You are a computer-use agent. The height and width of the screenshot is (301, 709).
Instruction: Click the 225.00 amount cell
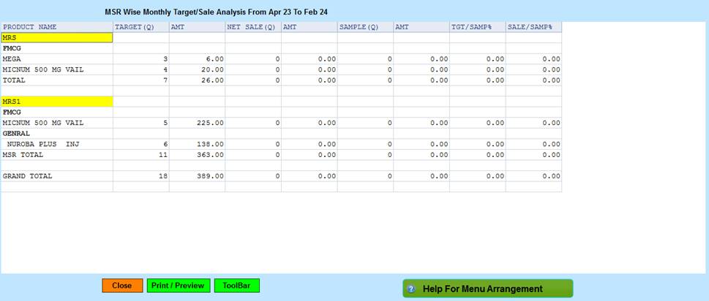point(210,123)
